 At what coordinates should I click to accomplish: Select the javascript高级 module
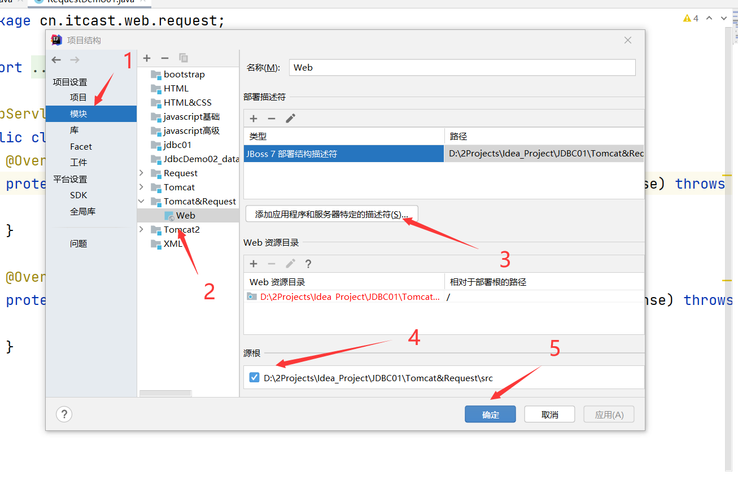pos(191,130)
